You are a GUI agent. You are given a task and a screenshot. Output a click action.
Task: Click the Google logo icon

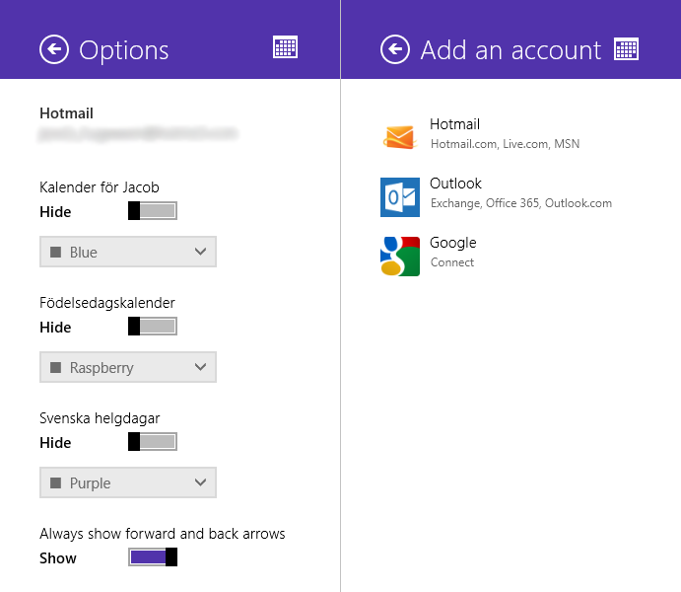399,256
